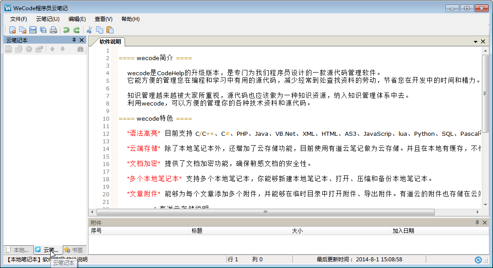Click the WeCode app icon in title bar
This screenshot has height=268, width=493.
[8, 8]
